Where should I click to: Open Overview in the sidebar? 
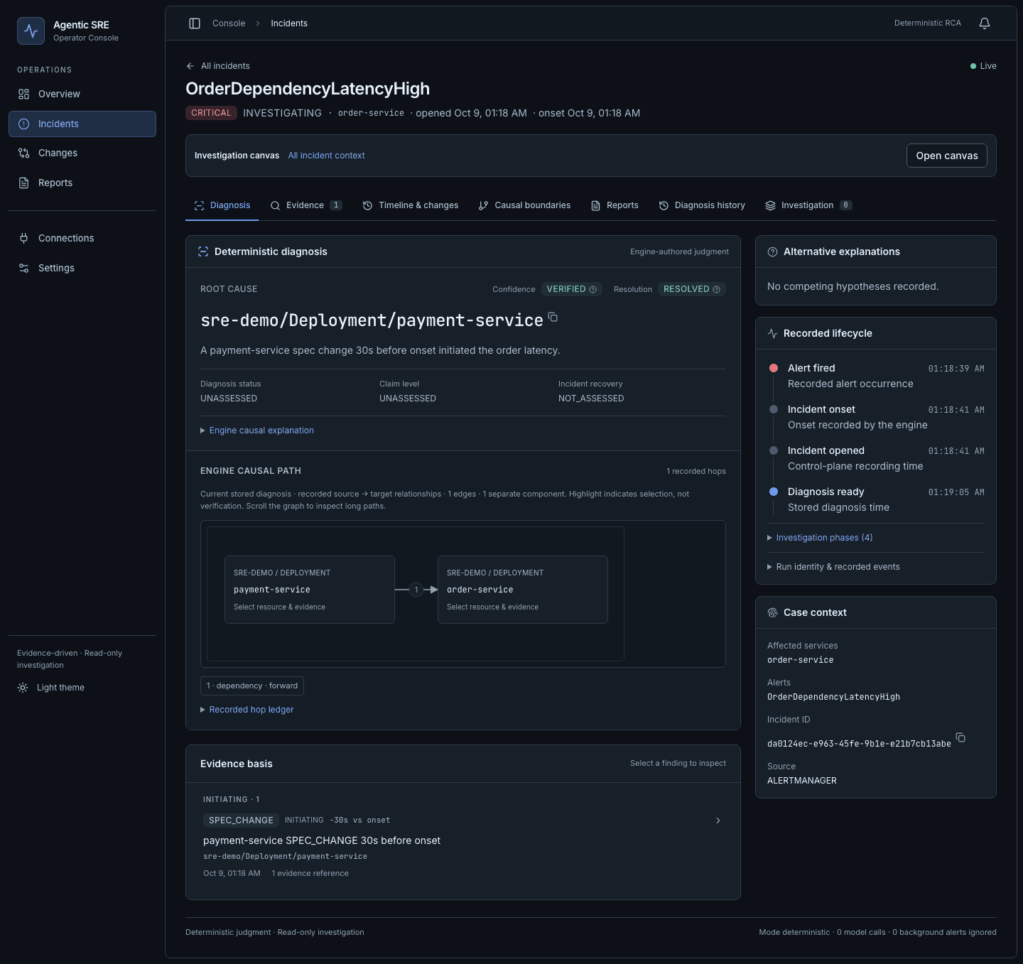tap(82, 94)
